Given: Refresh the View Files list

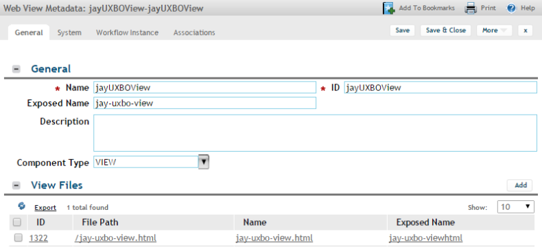Looking at the screenshot, I should click(21, 207).
